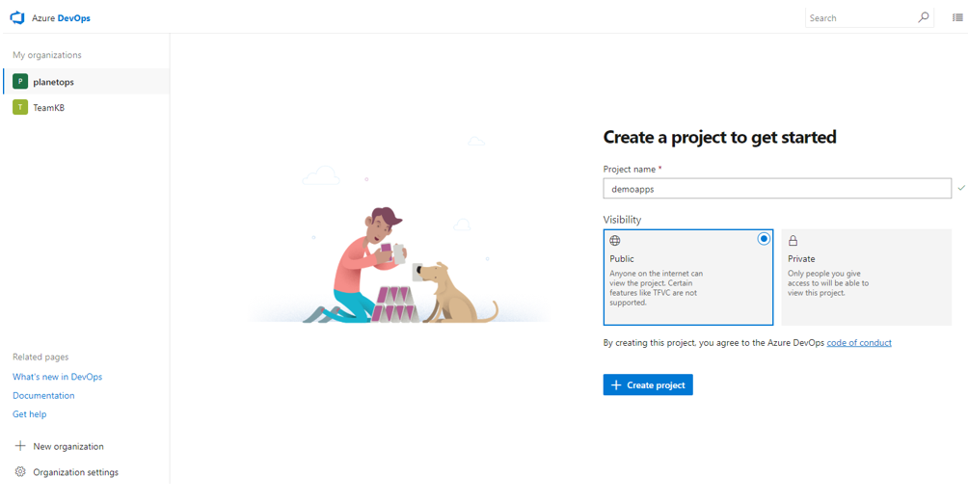Select the TeamKB organization avatar icon
Image resolution: width=968 pixels, height=503 pixels.
pos(20,107)
